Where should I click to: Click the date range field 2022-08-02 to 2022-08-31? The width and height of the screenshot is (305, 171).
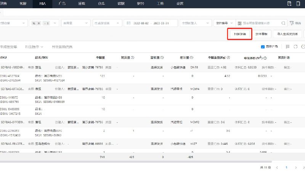click(151, 23)
